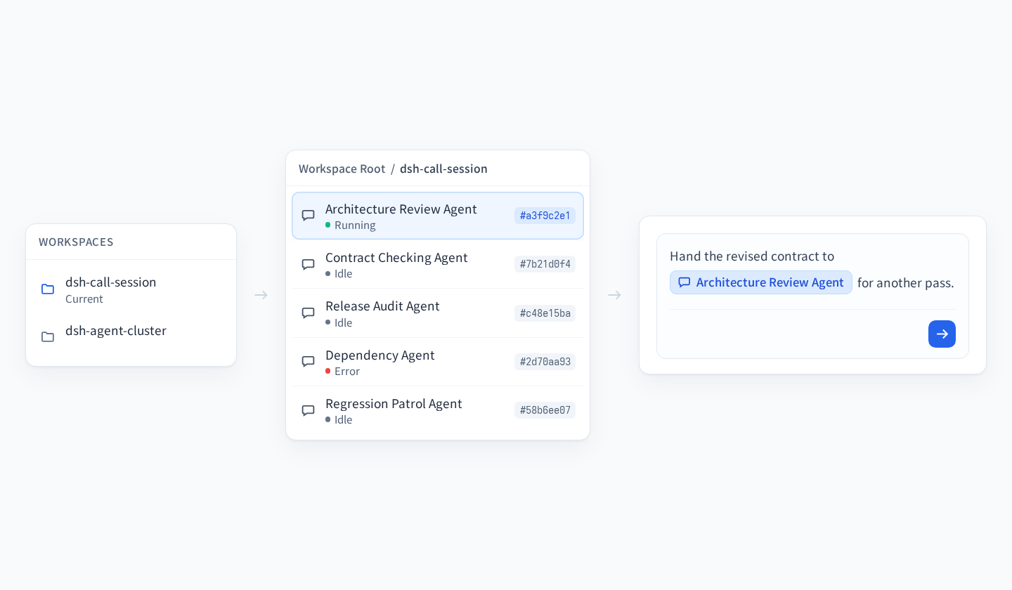The width and height of the screenshot is (1012, 590).
Task: Click the chat icon for Contract Checking Agent
Action: pyautogui.click(x=308, y=265)
